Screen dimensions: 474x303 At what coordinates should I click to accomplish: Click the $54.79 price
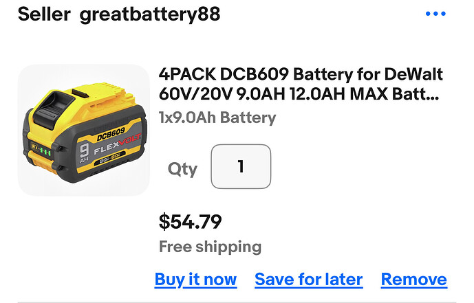(190, 222)
